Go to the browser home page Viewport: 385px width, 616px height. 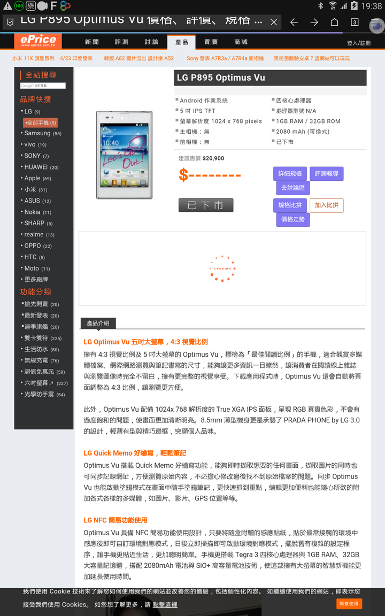(334, 22)
